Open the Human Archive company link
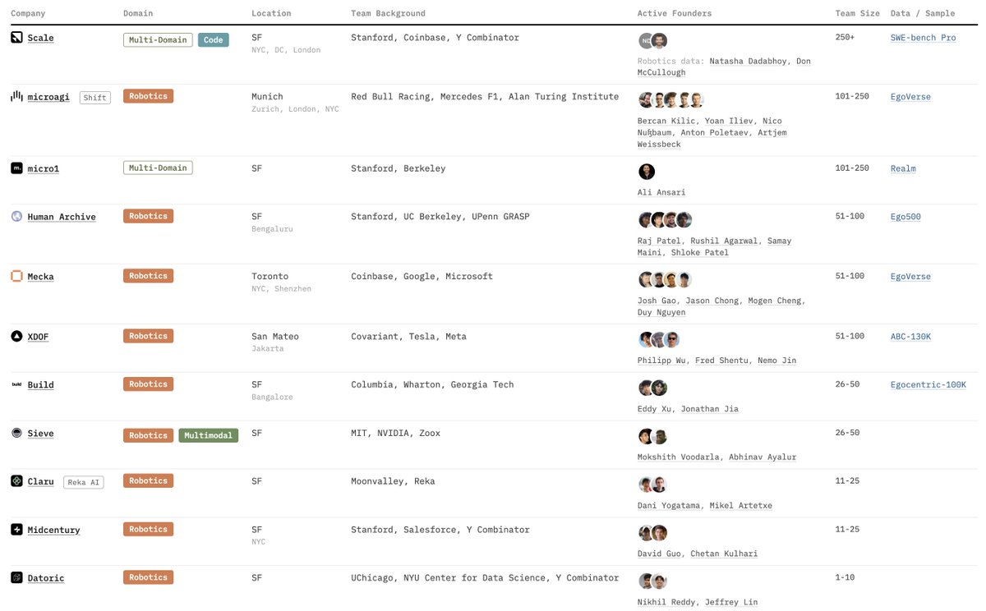The height and width of the screenshot is (611, 986). pyautogui.click(x=62, y=217)
